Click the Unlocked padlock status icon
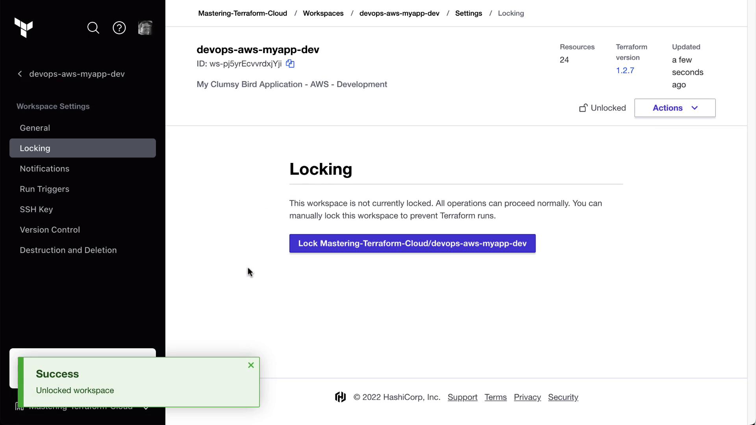This screenshot has width=756, height=425. pos(583,108)
